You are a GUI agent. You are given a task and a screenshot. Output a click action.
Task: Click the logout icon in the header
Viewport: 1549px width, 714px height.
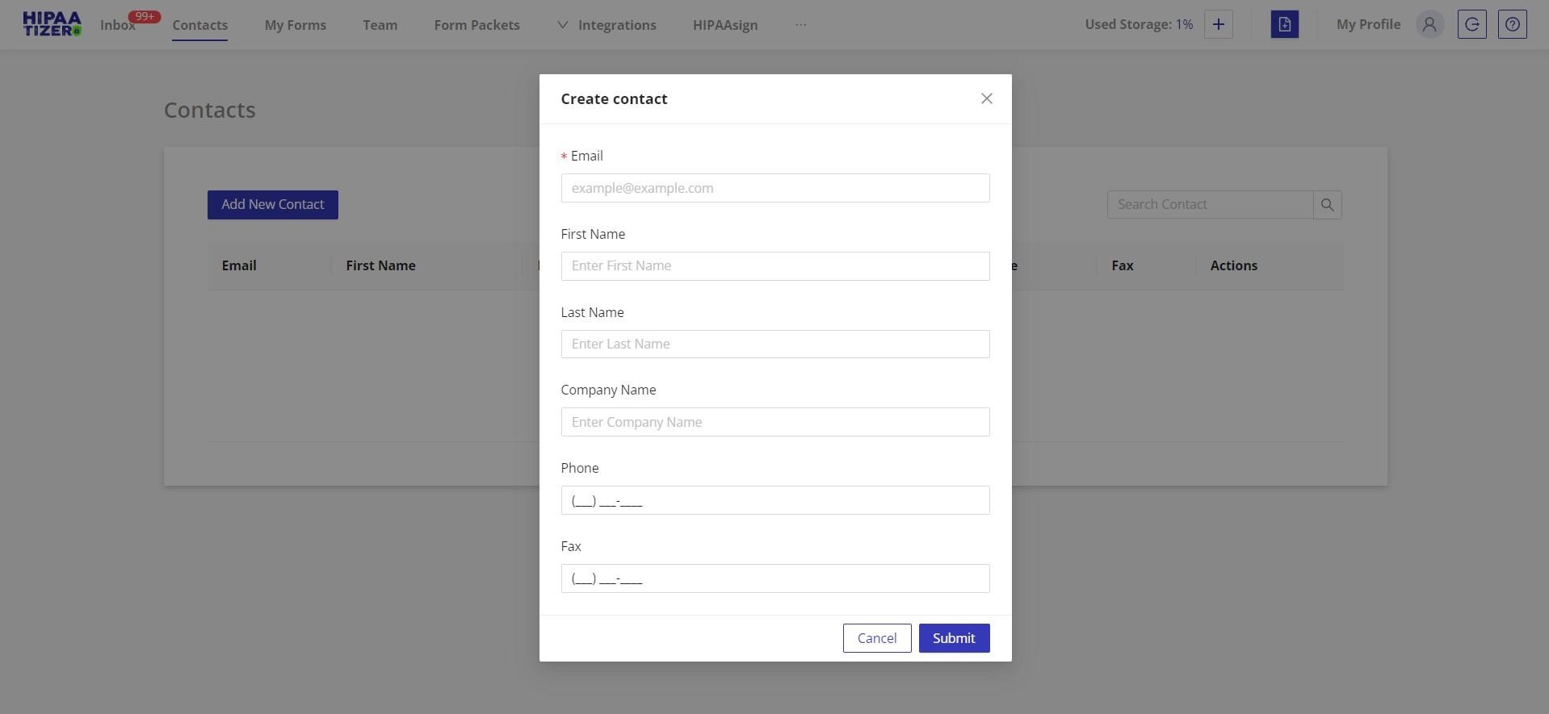pyautogui.click(x=1471, y=24)
